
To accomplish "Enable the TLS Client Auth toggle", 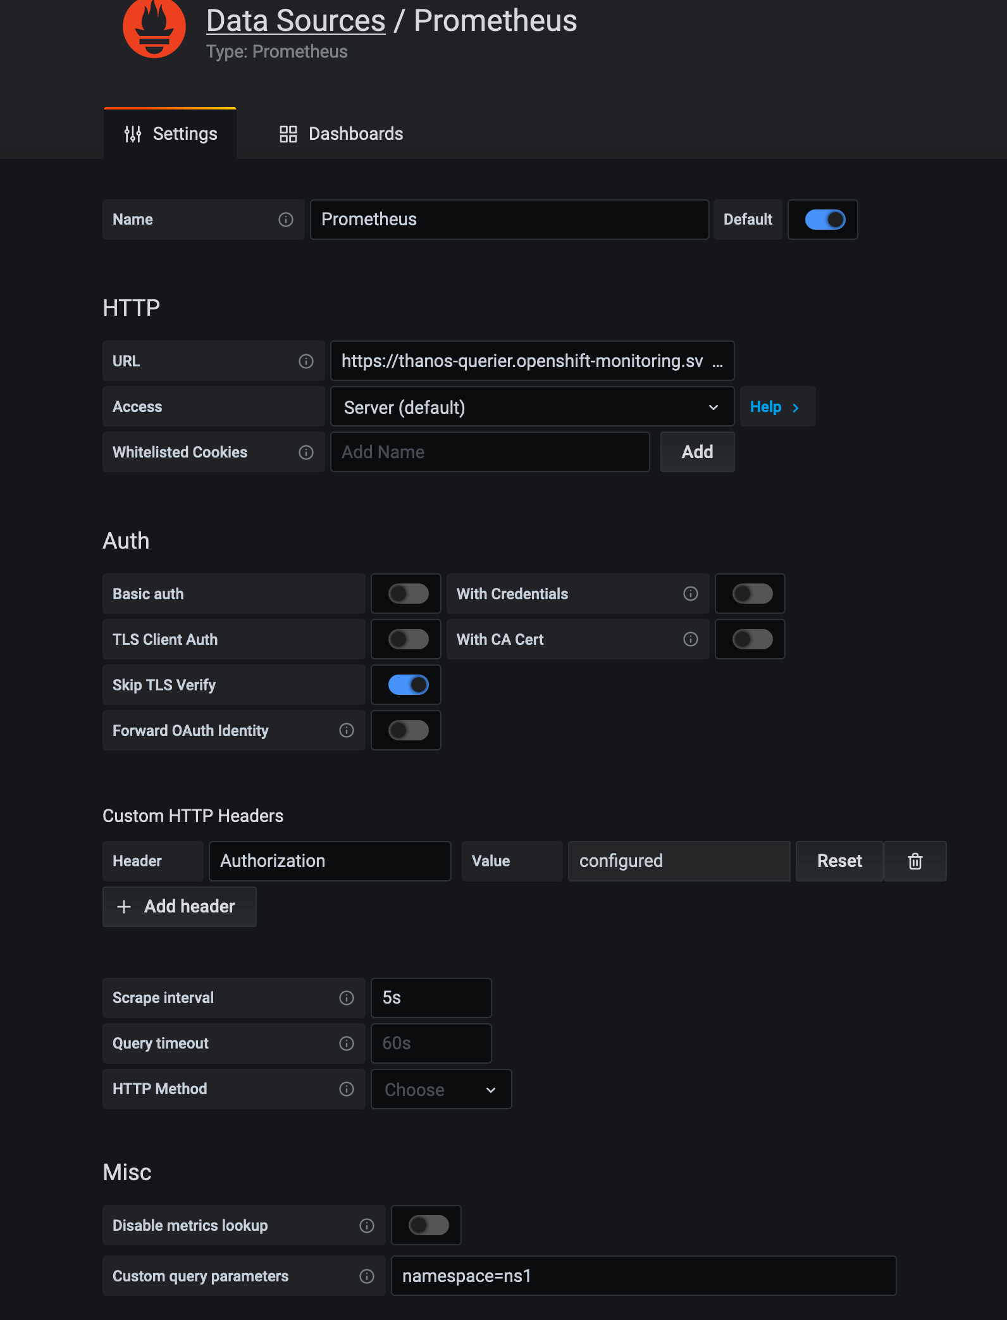I will tap(408, 639).
